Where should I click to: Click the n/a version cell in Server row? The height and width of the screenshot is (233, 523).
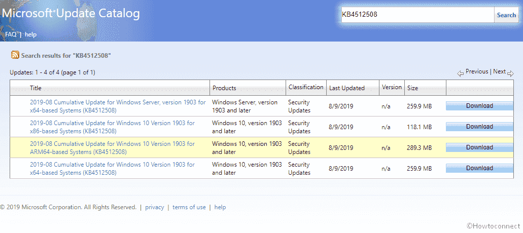click(x=386, y=106)
